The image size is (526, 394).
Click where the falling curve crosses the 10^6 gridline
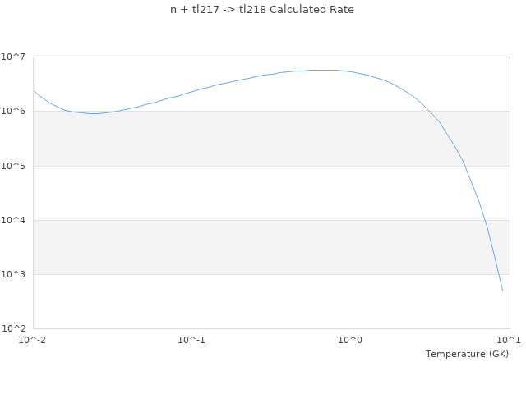coord(429,111)
